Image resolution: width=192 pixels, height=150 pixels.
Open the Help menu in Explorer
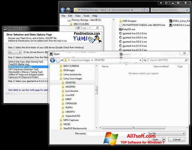point(95,16)
